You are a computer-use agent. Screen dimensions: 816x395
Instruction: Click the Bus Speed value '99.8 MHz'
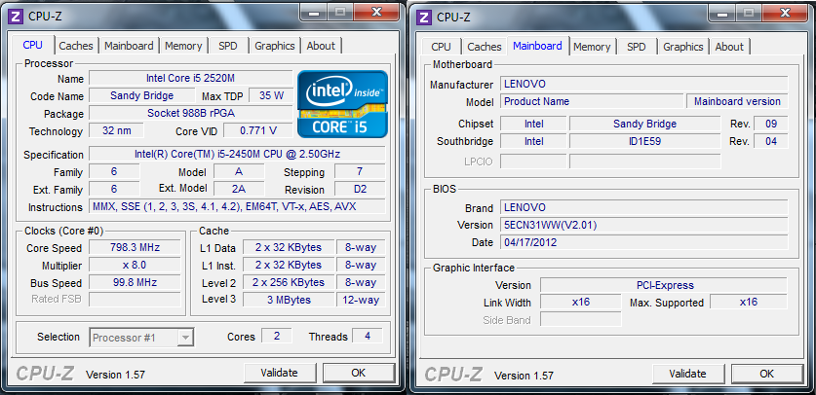(x=135, y=282)
